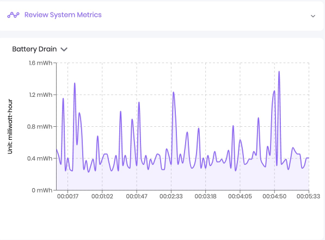Click the 1.2 mWh y-axis label
Screen dimensions: 325x240
tap(41, 95)
